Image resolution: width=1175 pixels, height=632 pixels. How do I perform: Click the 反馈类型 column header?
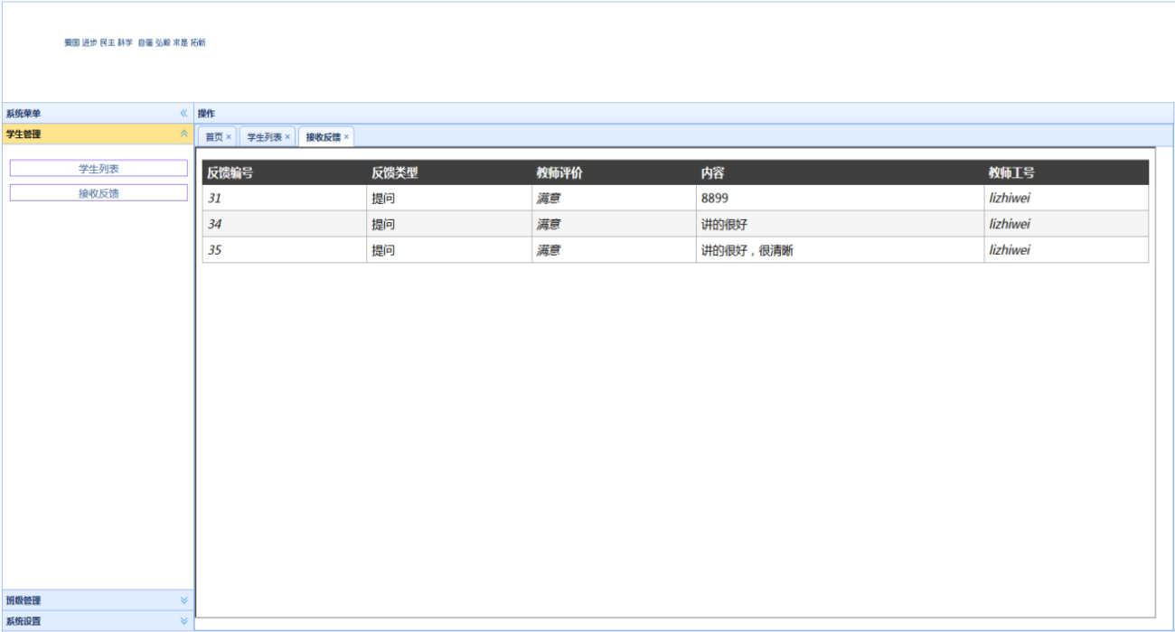pyautogui.click(x=448, y=173)
